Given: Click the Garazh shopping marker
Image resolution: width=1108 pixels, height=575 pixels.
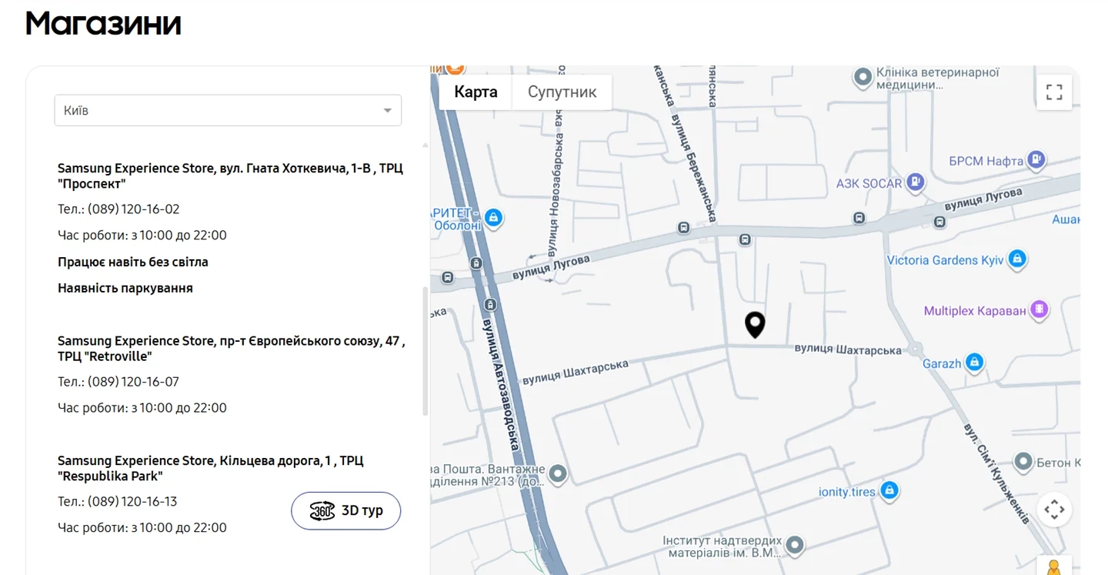Looking at the screenshot, I should 974,362.
